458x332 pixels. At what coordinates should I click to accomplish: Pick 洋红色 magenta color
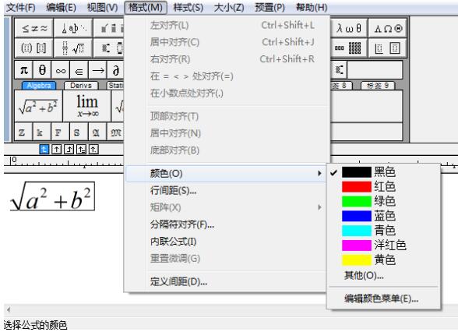(x=383, y=245)
